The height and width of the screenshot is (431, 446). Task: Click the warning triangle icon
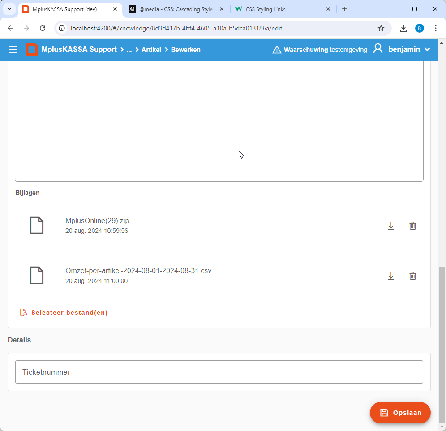pyautogui.click(x=277, y=49)
